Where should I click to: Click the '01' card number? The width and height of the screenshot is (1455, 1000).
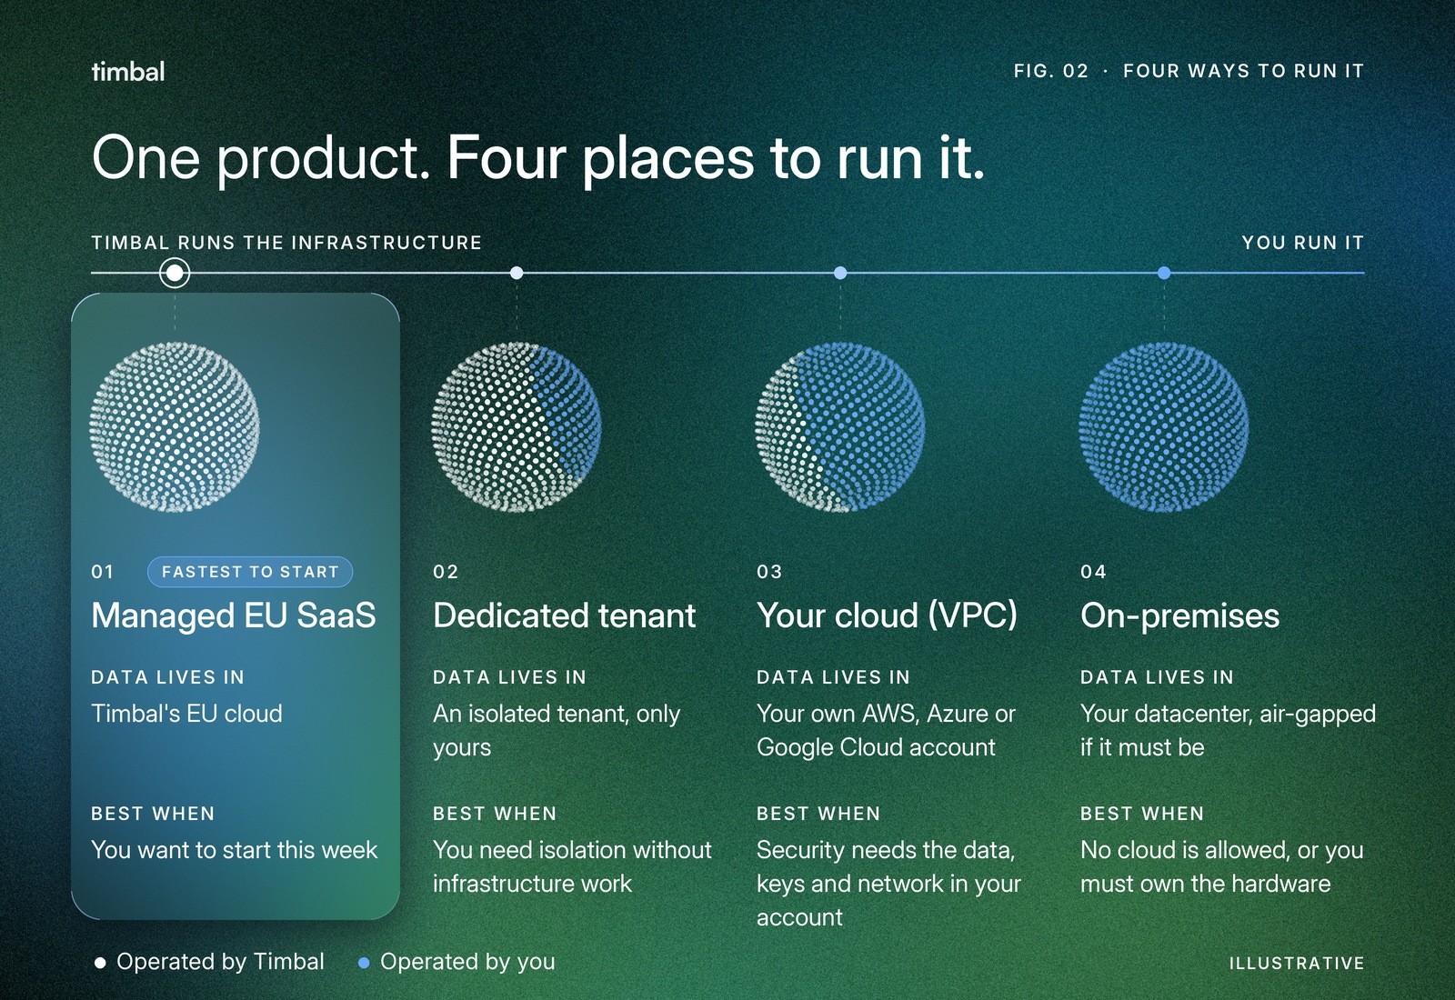[x=103, y=572]
